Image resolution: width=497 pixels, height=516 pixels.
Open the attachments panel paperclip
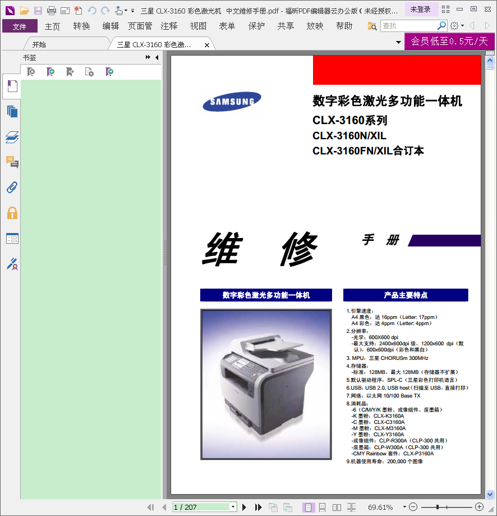point(12,188)
